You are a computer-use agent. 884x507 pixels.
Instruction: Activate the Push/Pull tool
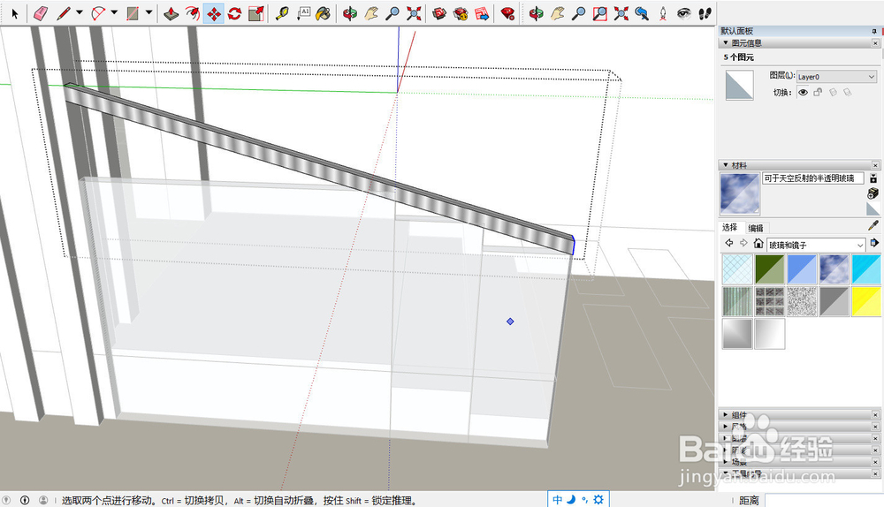(x=171, y=13)
